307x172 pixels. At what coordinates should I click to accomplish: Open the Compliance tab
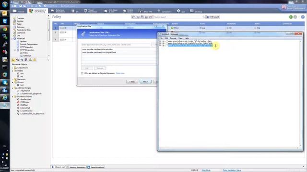[165, 11]
